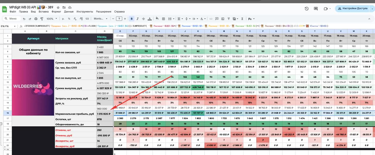Toggle strikethrough formatting
Image resolution: width=375 pixels, height=155 pixels.
pyautogui.click(x=143, y=19)
